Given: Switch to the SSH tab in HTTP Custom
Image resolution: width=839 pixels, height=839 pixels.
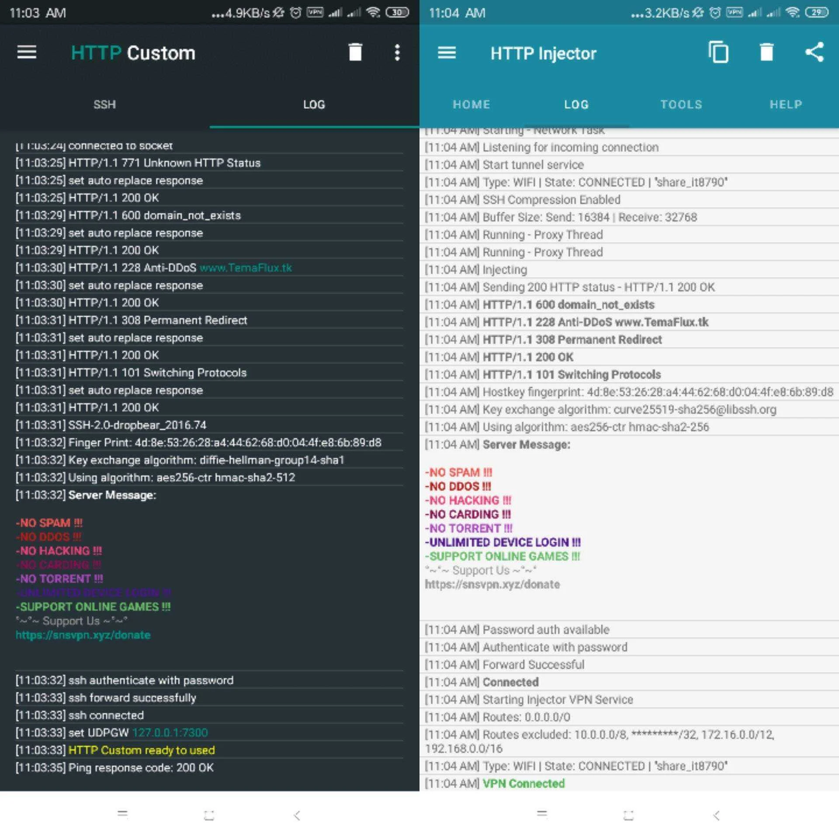Looking at the screenshot, I should pos(105,104).
